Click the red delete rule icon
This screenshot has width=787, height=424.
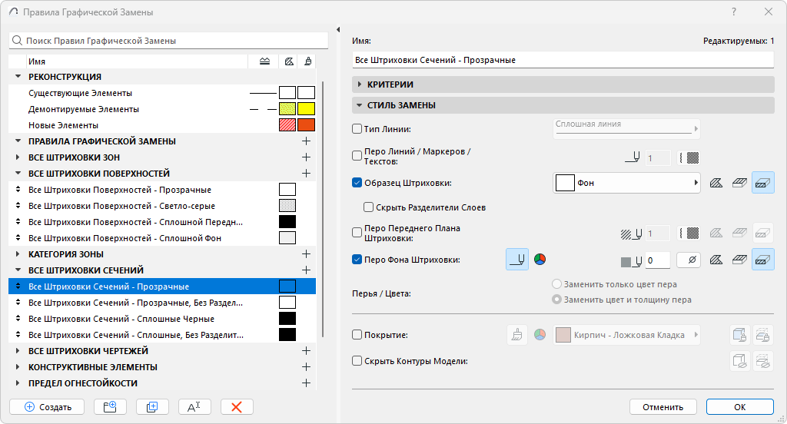[x=237, y=407]
